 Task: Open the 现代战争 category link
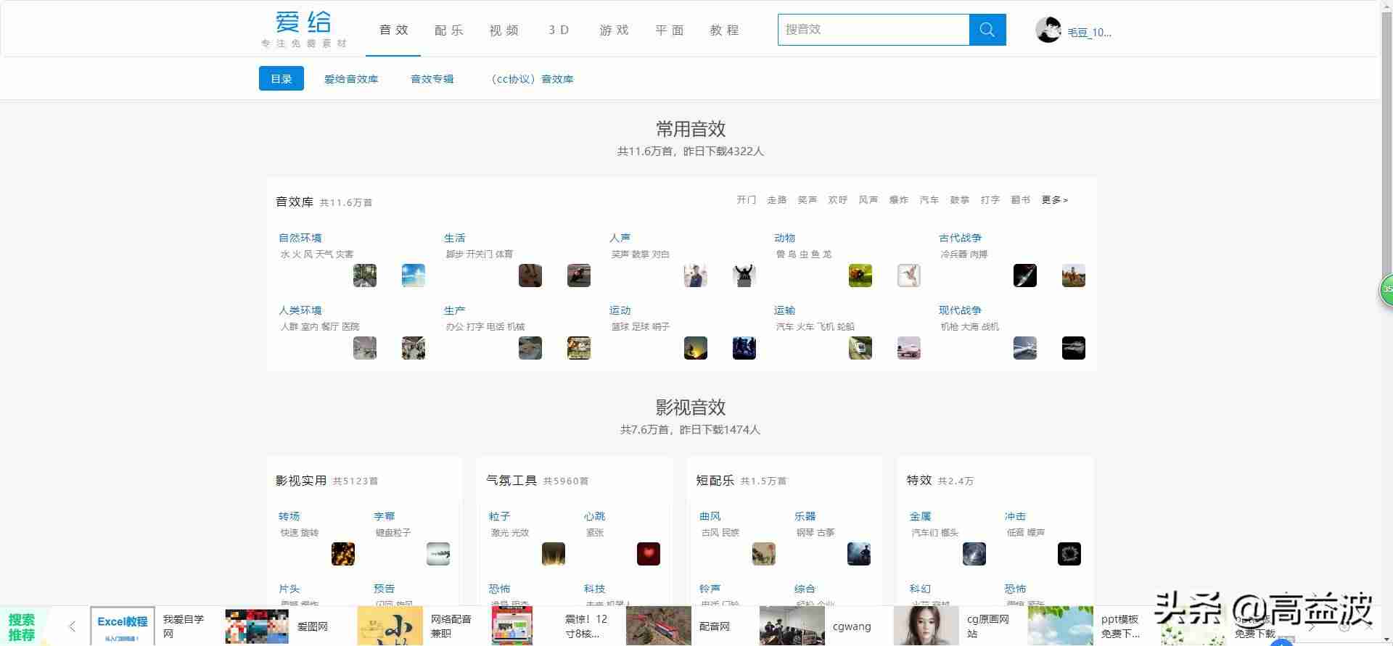(x=961, y=310)
